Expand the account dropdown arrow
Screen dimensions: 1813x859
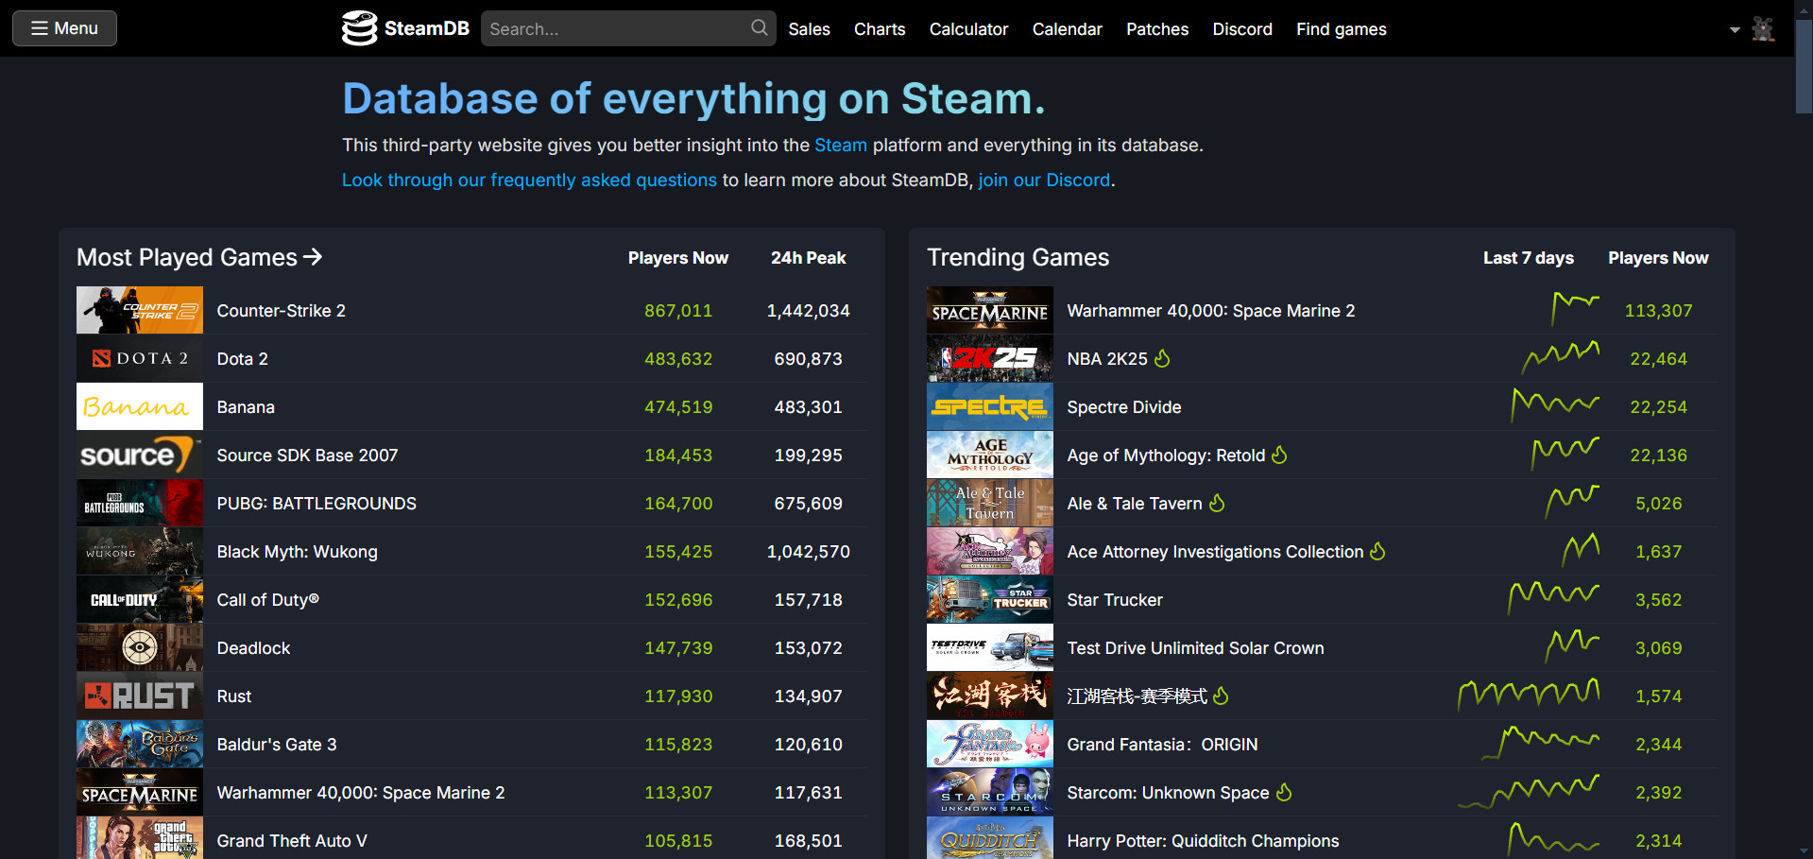coord(1735,30)
